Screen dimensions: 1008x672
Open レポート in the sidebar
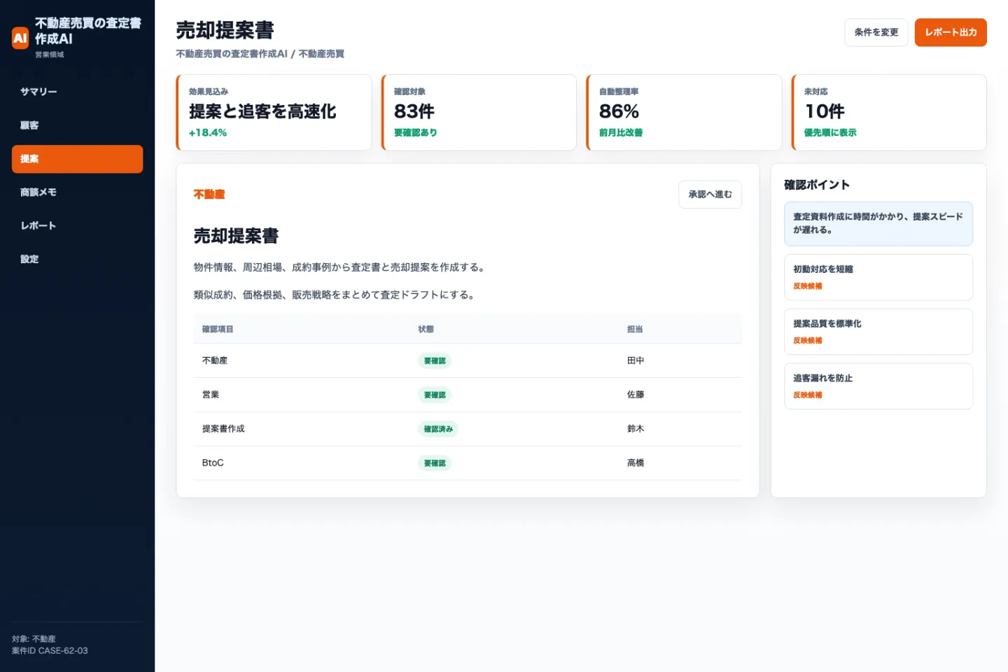tap(77, 225)
